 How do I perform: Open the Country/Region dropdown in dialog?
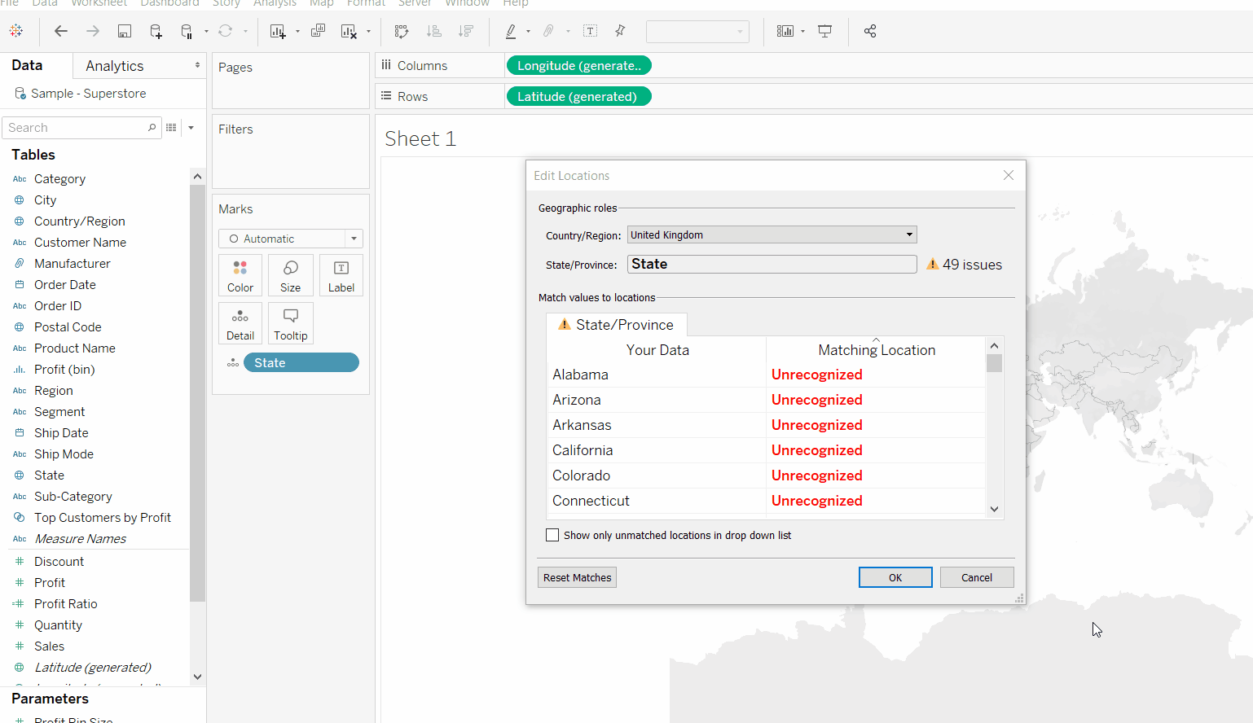[x=772, y=234]
